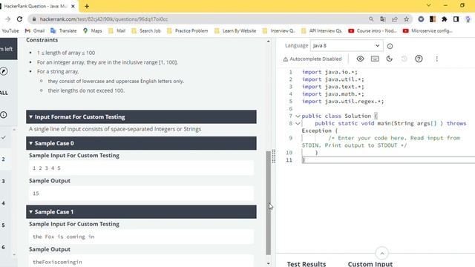Viewport: 475px width, 267px height.
Task: Open the Interview Q. bookmark folder
Action: point(278,30)
